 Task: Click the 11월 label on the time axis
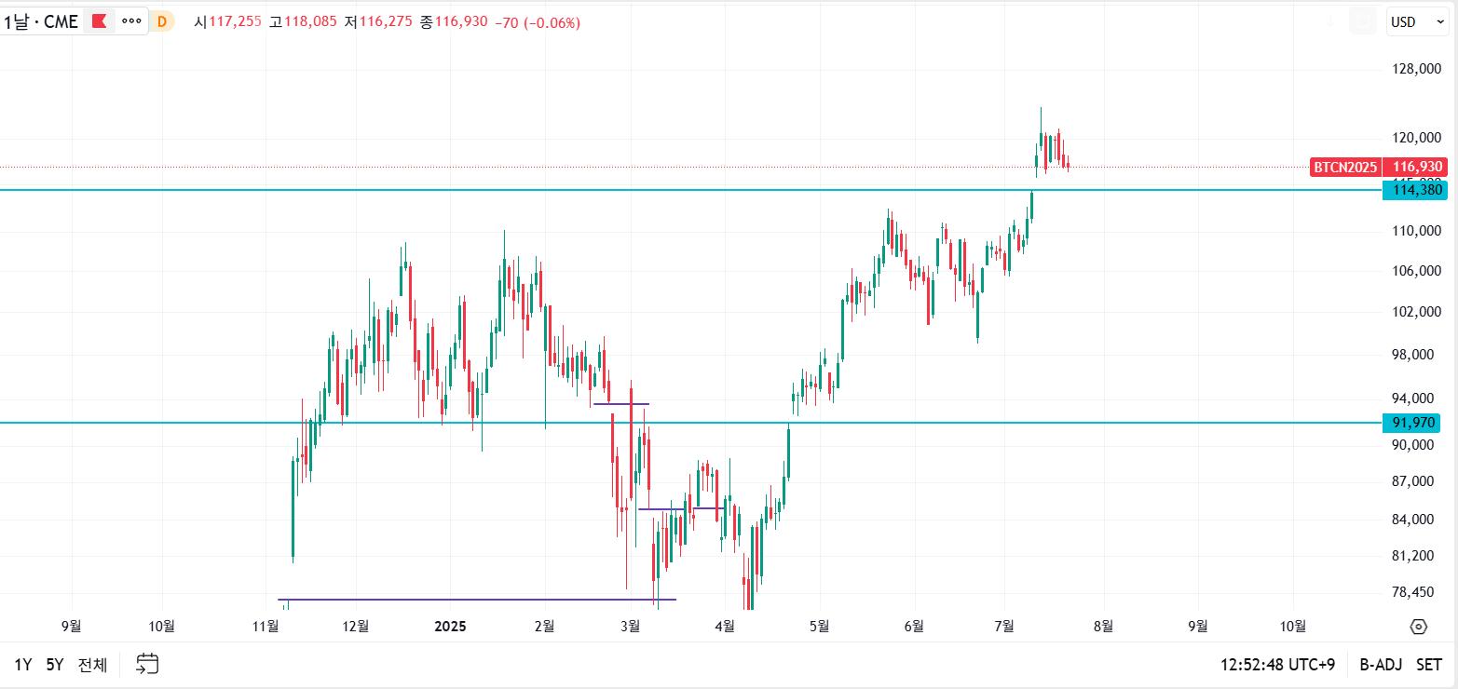pyautogui.click(x=266, y=626)
